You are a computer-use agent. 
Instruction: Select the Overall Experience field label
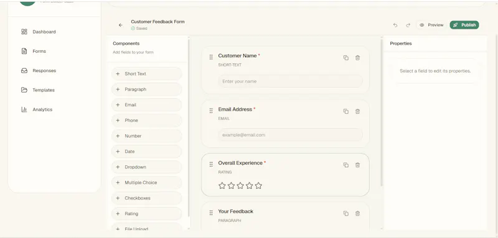pos(240,163)
